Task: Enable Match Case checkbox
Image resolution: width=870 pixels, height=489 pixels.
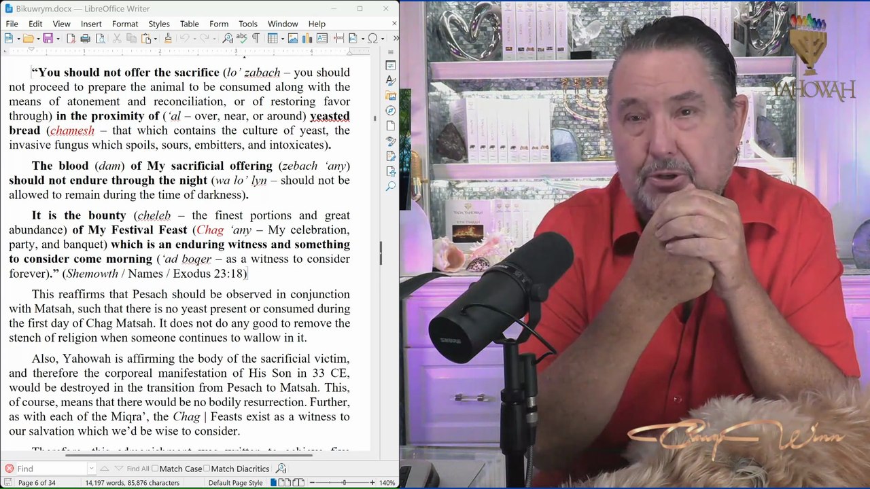Action: tap(155, 469)
